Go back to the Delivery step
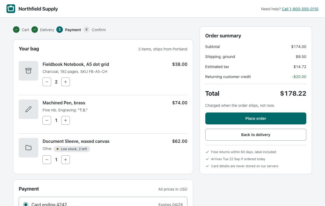 tap(47, 30)
